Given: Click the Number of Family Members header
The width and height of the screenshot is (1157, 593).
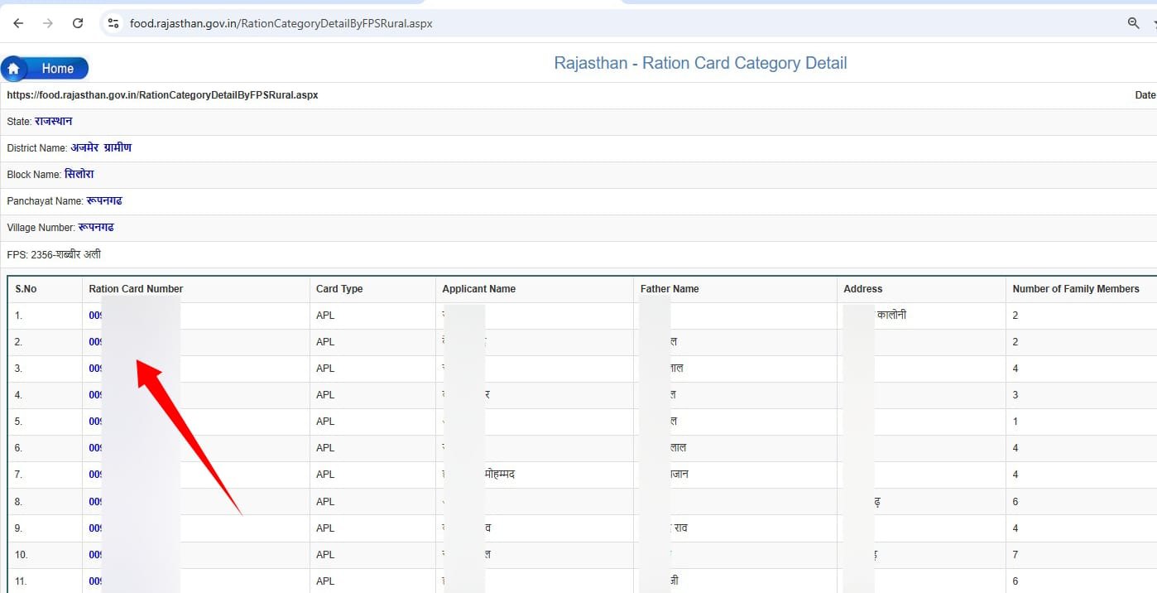Looking at the screenshot, I should 1075,289.
